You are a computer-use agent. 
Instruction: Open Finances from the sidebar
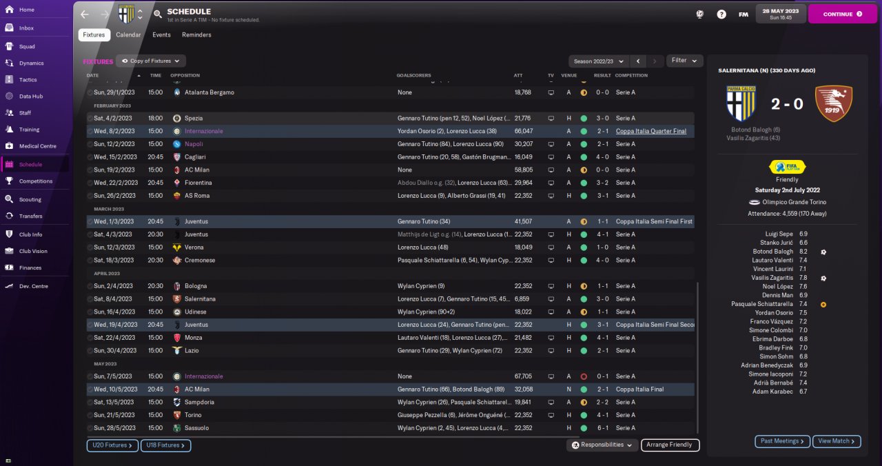30,268
